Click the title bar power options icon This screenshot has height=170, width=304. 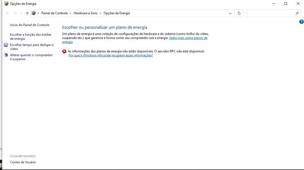6,3
